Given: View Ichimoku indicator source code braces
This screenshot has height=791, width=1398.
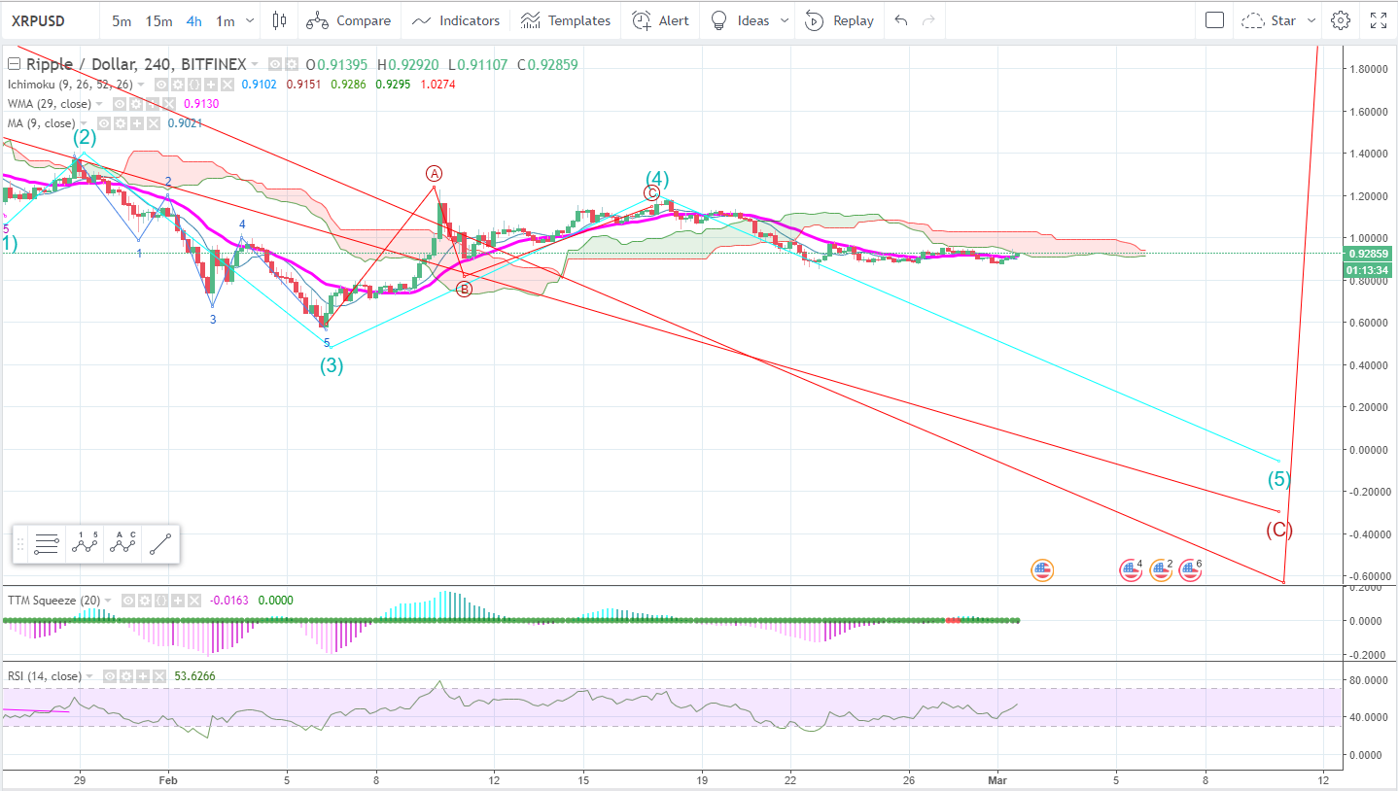Looking at the screenshot, I should pos(193,85).
